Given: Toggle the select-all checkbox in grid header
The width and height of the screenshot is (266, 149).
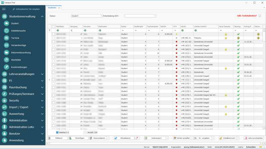Looking at the screenshot, I should click(x=53, y=27).
